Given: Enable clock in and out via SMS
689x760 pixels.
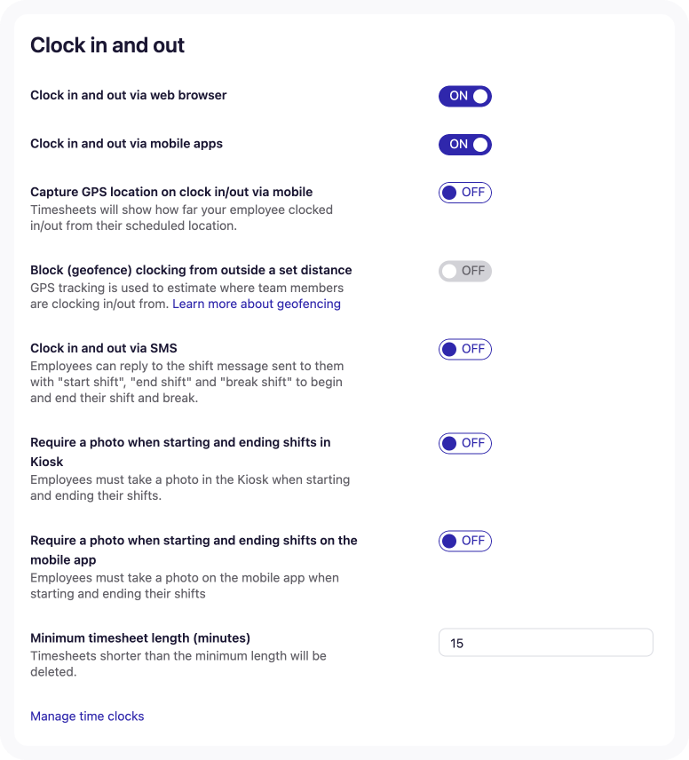Looking at the screenshot, I should [x=464, y=349].
